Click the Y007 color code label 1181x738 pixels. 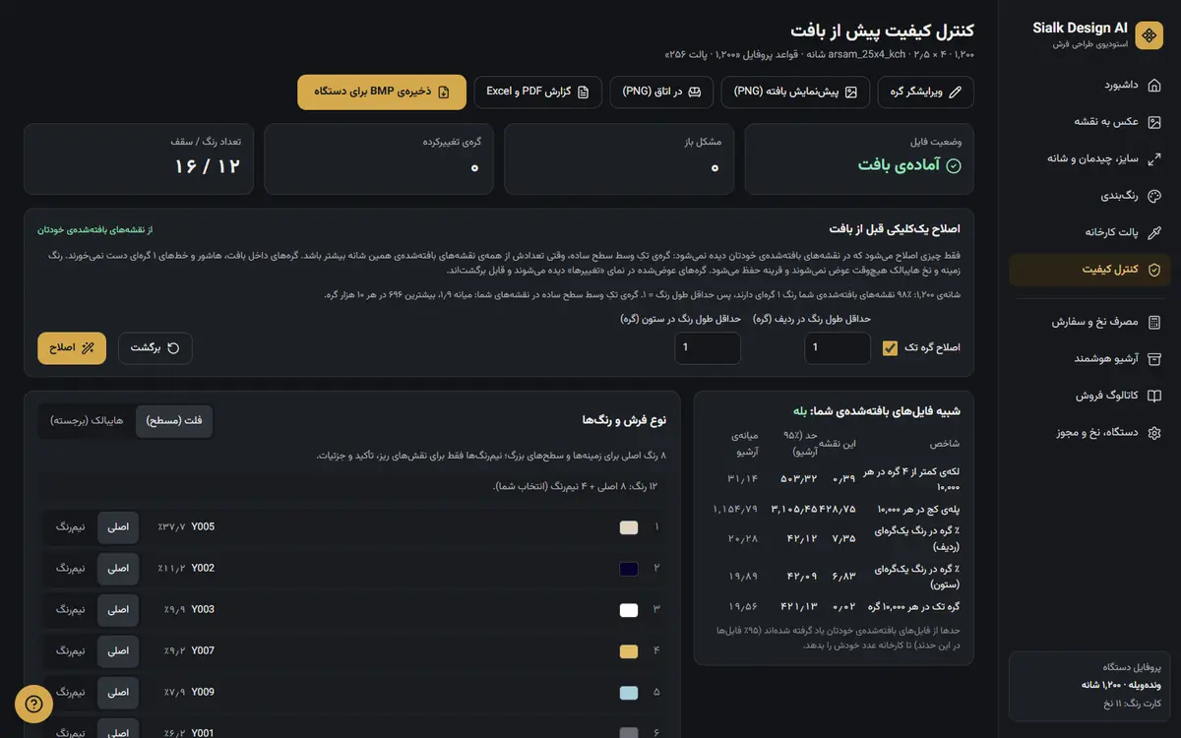pyautogui.click(x=203, y=651)
